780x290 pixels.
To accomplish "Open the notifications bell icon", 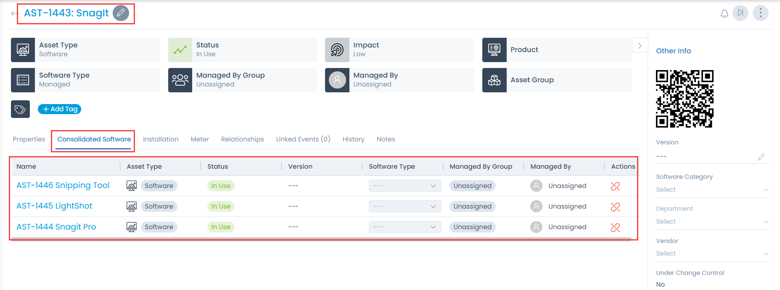I will (x=724, y=14).
